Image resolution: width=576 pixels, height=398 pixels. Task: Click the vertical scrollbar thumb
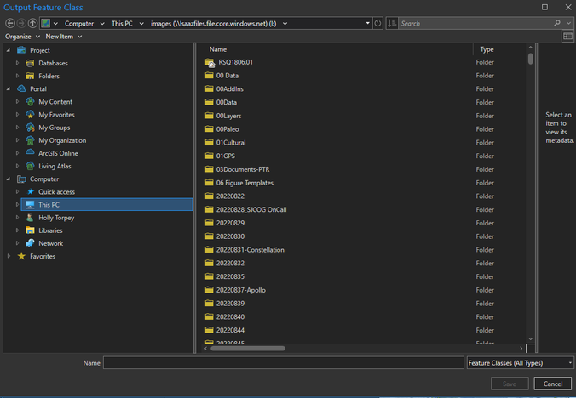pos(531,59)
